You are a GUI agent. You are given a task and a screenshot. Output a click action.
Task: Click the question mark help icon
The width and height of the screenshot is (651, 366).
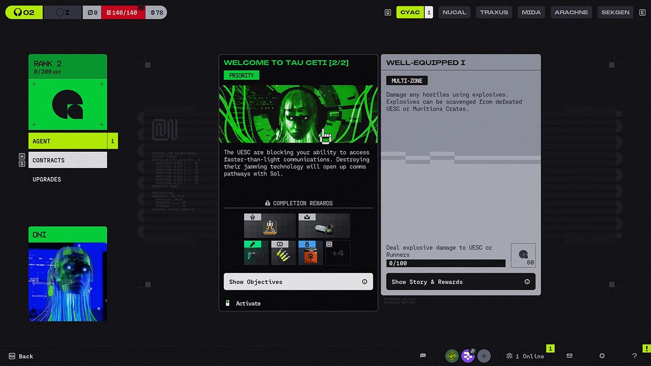(634, 356)
